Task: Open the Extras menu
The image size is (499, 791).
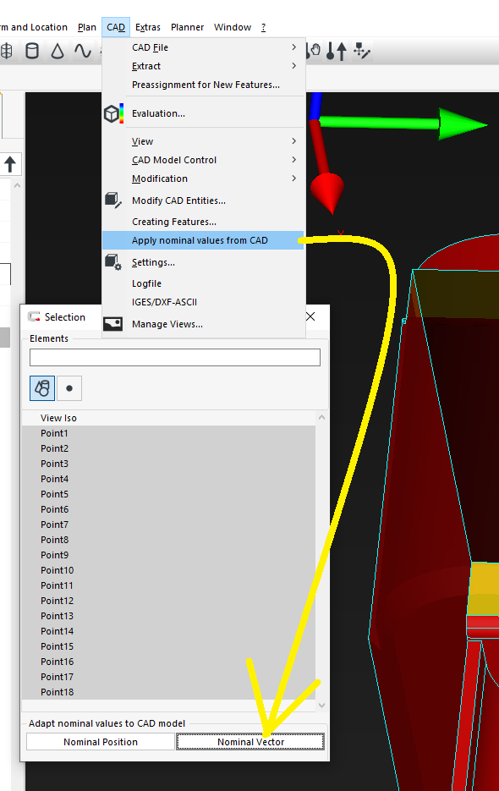Action: click(148, 27)
